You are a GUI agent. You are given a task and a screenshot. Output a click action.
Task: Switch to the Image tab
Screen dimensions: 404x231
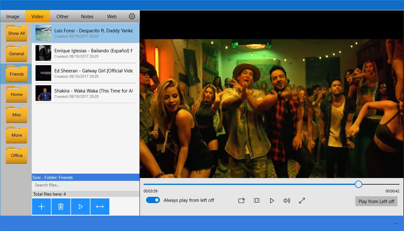(x=13, y=17)
